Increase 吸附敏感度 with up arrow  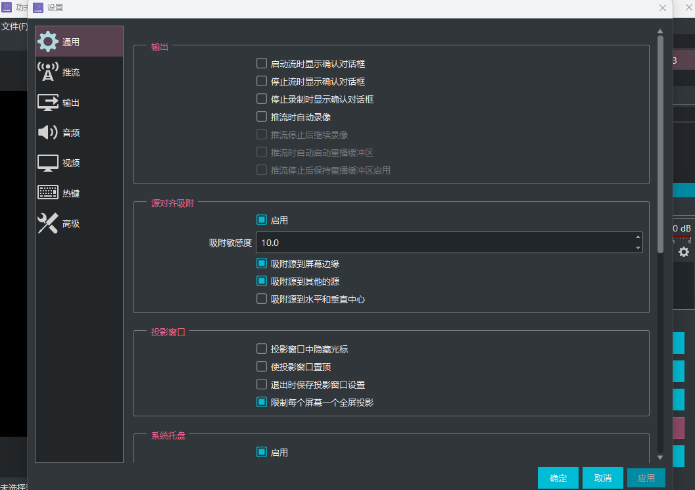[638, 237]
